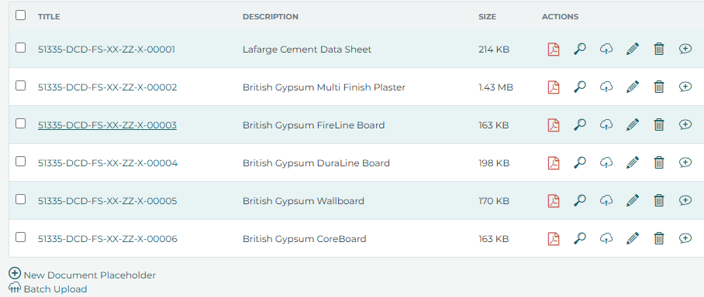Screen dimensions: 704x297
Task: Magnify preview for British Gypsum Wallboard
Action: click(580, 200)
